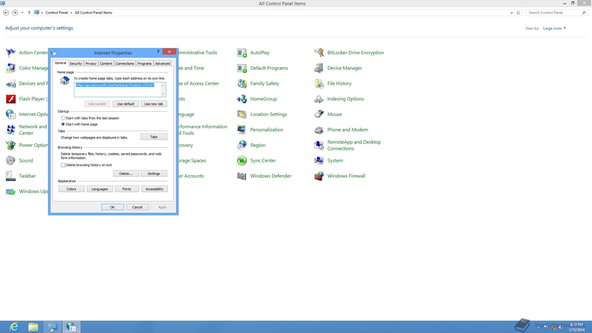Open Location Settings icon
This screenshot has width=592, height=333.
[242, 114]
